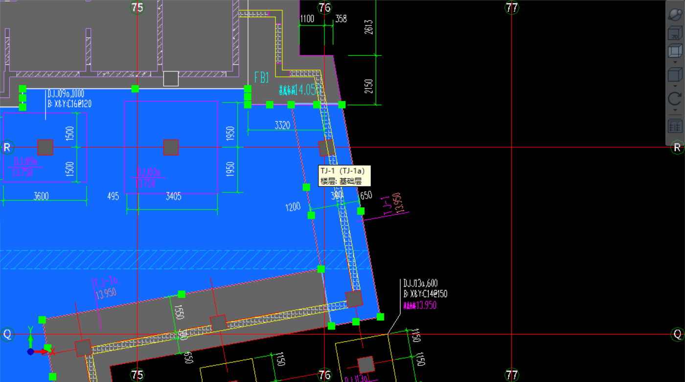Click the cyan FB1 slab label
Viewport: 685px width, 382px height.
coord(262,78)
